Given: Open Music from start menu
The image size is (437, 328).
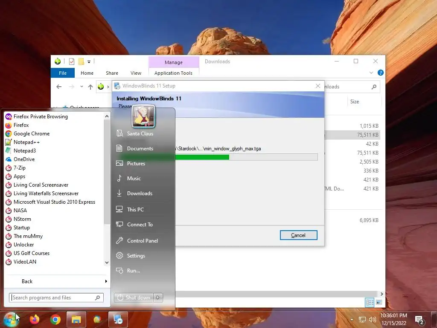Looking at the screenshot, I should [x=134, y=179].
